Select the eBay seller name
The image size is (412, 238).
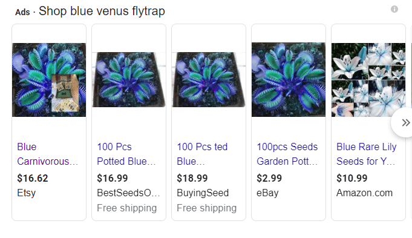pyautogui.click(x=267, y=193)
